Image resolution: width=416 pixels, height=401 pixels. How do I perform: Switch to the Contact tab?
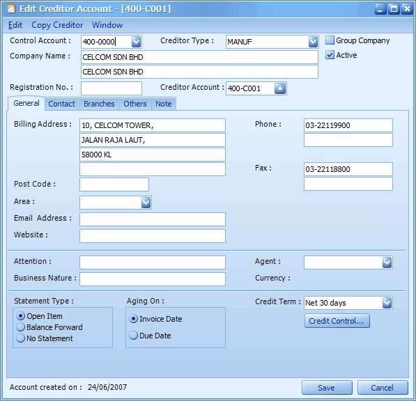click(x=61, y=104)
